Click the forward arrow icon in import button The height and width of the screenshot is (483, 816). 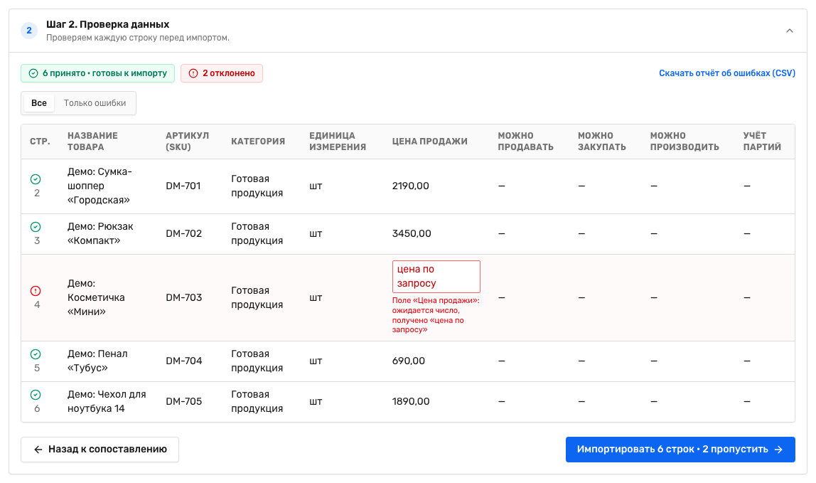pos(778,450)
